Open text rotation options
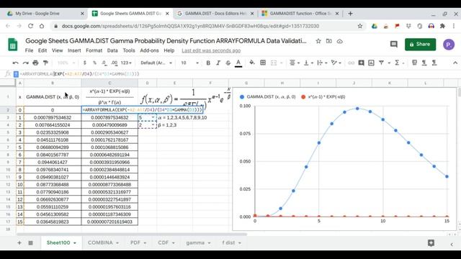The height and width of the screenshot is (259, 461). coord(336,63)
